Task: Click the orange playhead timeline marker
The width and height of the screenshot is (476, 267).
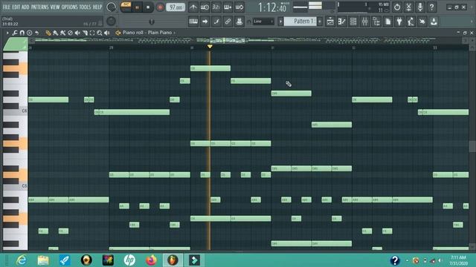Action: point(210,47)
